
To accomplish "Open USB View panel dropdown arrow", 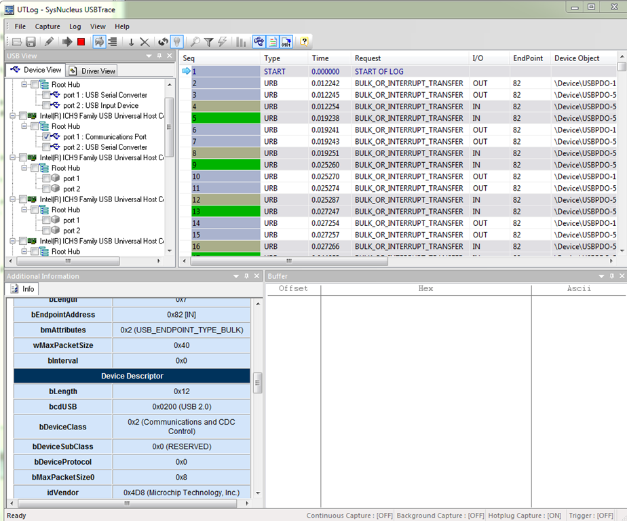I will [148, 56].
